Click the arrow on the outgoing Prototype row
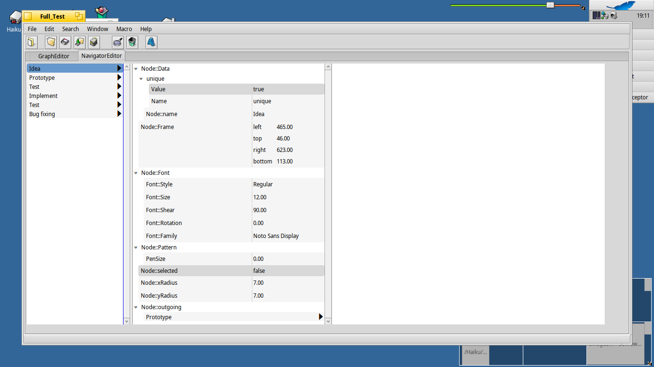 coord(321,317)
